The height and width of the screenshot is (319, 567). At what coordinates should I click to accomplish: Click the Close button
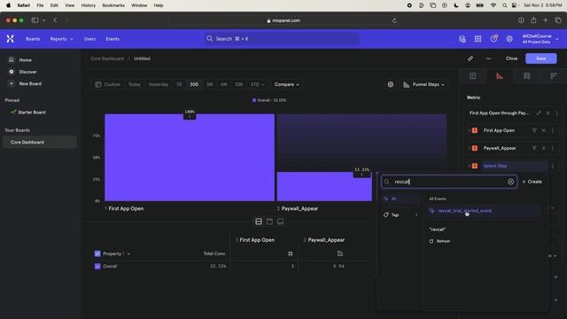click(512, 58)
